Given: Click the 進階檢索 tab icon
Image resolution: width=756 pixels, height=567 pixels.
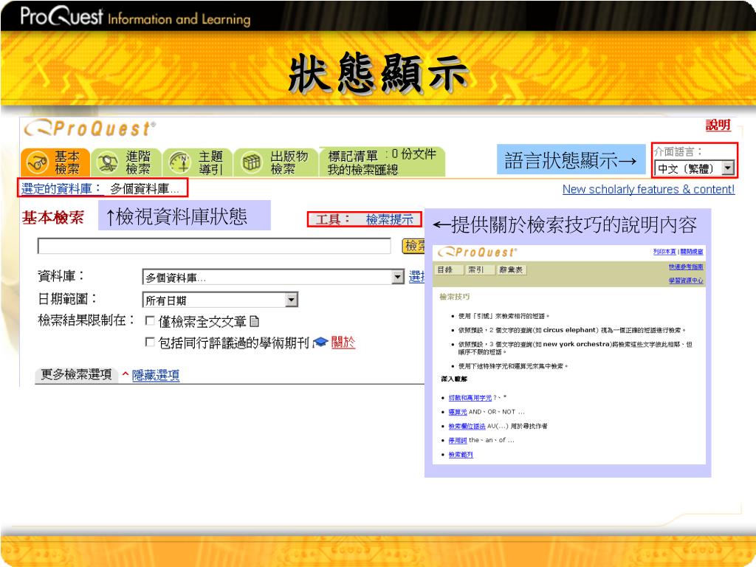Looking at the screenshot, I should click(108, 162).
